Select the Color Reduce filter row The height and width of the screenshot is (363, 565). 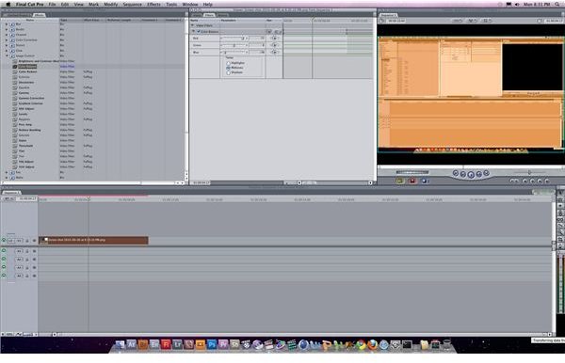(x=27, y=71)
